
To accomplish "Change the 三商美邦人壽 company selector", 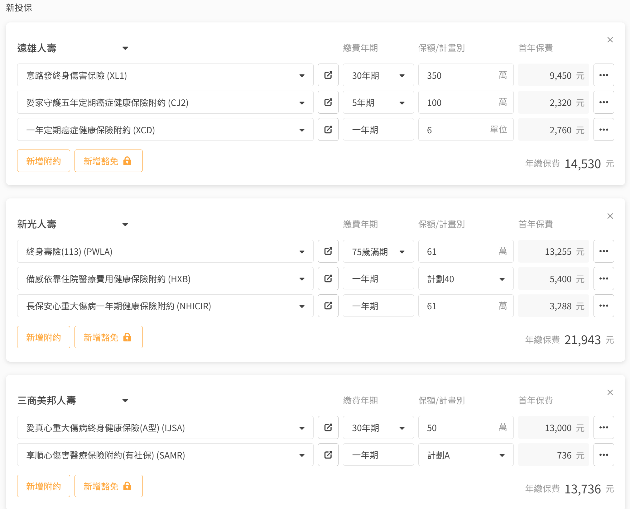I will (125, 401).
